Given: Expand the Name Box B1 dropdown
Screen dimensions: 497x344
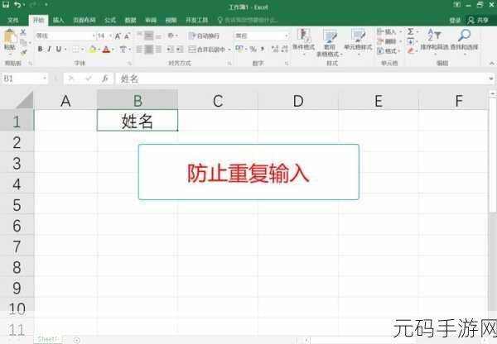Looking at the screenshot, I should pyautogui.click(x=45, y=79).
